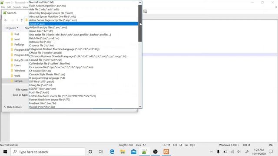Open Notepad++ Edit menu
Viewport: 278px width, 156px height.
click(9, 7)
